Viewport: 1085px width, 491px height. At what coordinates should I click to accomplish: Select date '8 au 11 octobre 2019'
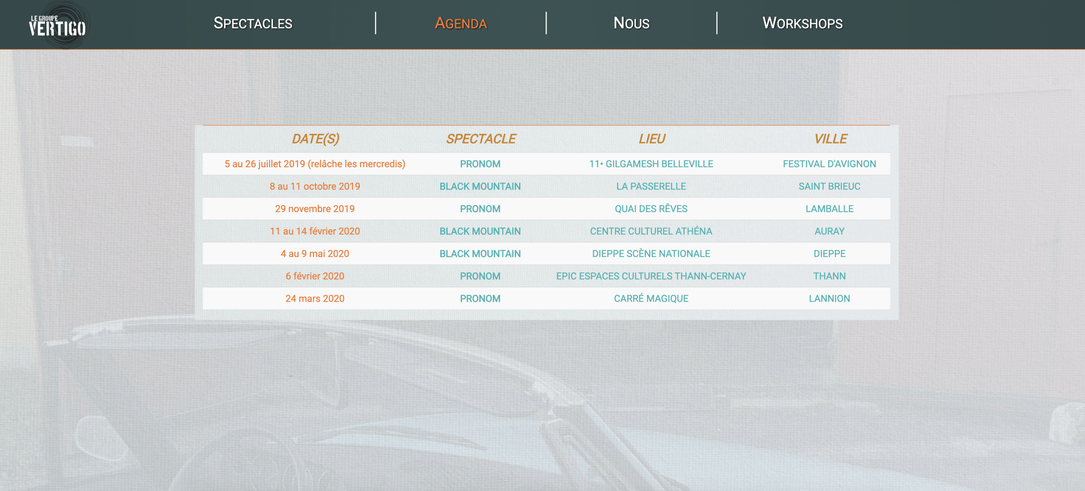(x=315, y=186)
